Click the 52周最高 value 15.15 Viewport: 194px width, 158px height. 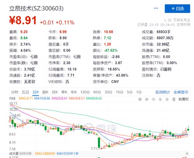tap(72, 69)
